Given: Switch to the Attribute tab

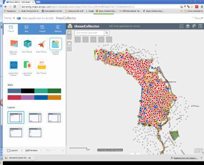Looking at the screenshot, I should click(58, 29).
